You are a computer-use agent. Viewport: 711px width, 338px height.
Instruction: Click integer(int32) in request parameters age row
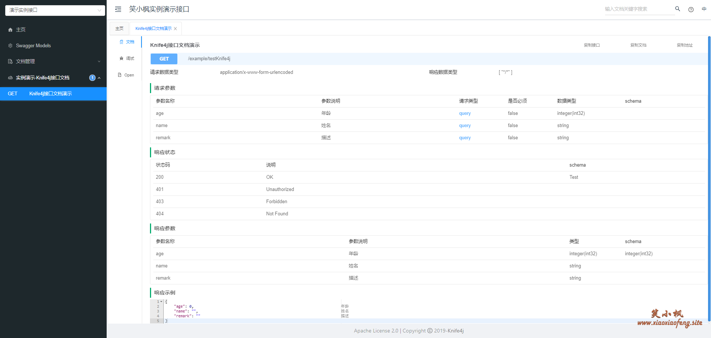tap(571, 113)
